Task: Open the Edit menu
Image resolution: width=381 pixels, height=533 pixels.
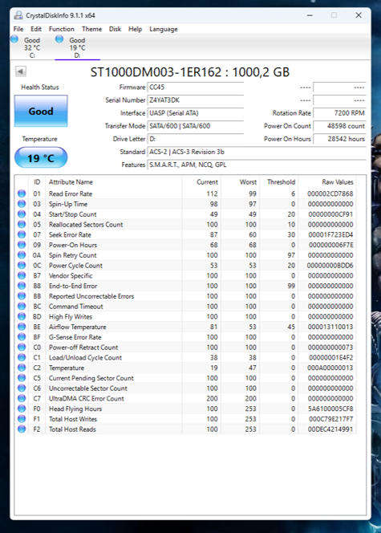Action: tap(36, 29)
